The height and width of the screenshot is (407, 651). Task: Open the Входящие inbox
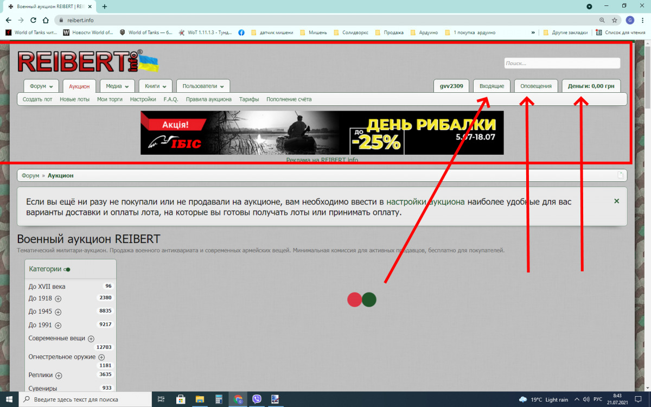click(x=492, y=86)
